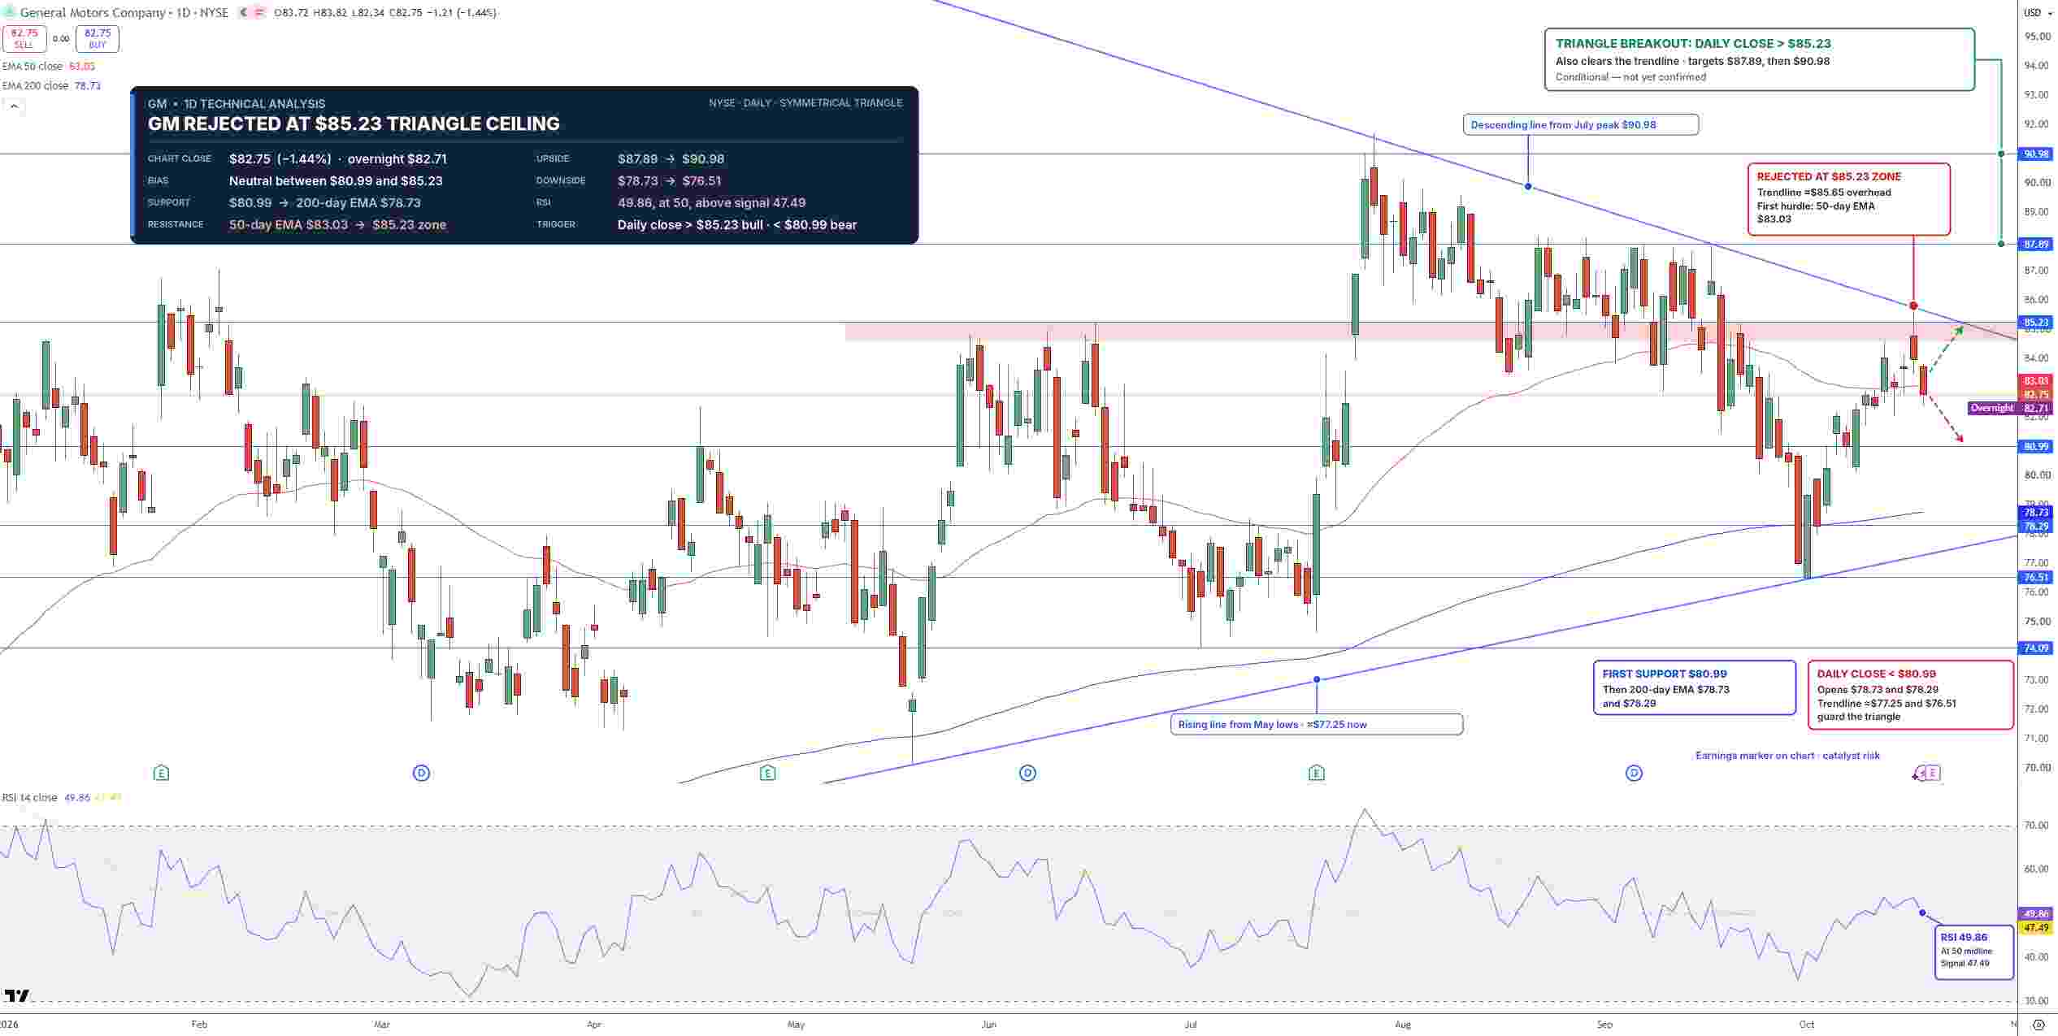Viewport: 2058px width, 1036px height.
Task: Click the 85.23 price axis label
Action: tap(2036, 322)
